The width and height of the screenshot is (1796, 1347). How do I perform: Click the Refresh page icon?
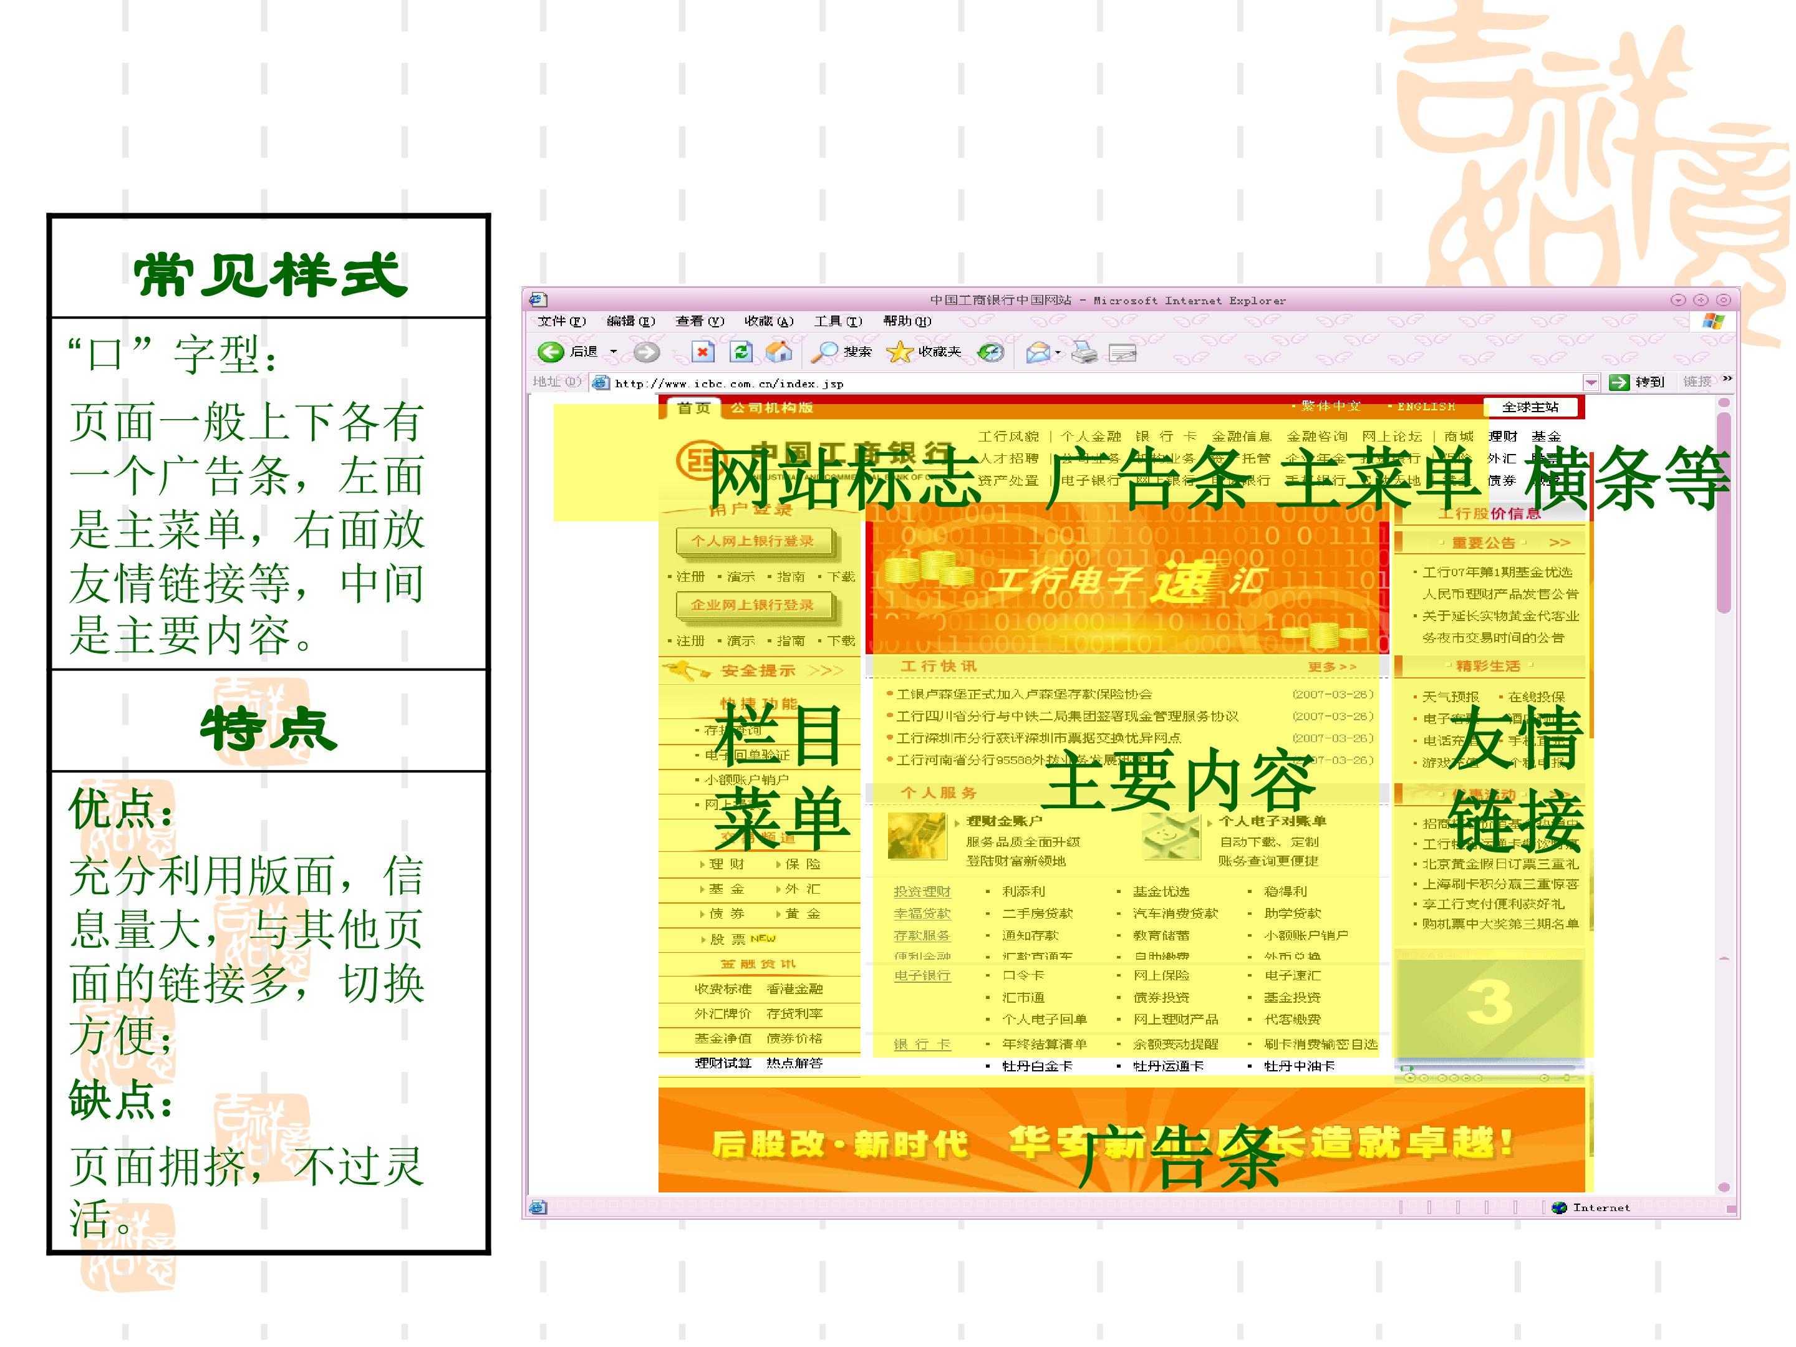coord(740,352)
